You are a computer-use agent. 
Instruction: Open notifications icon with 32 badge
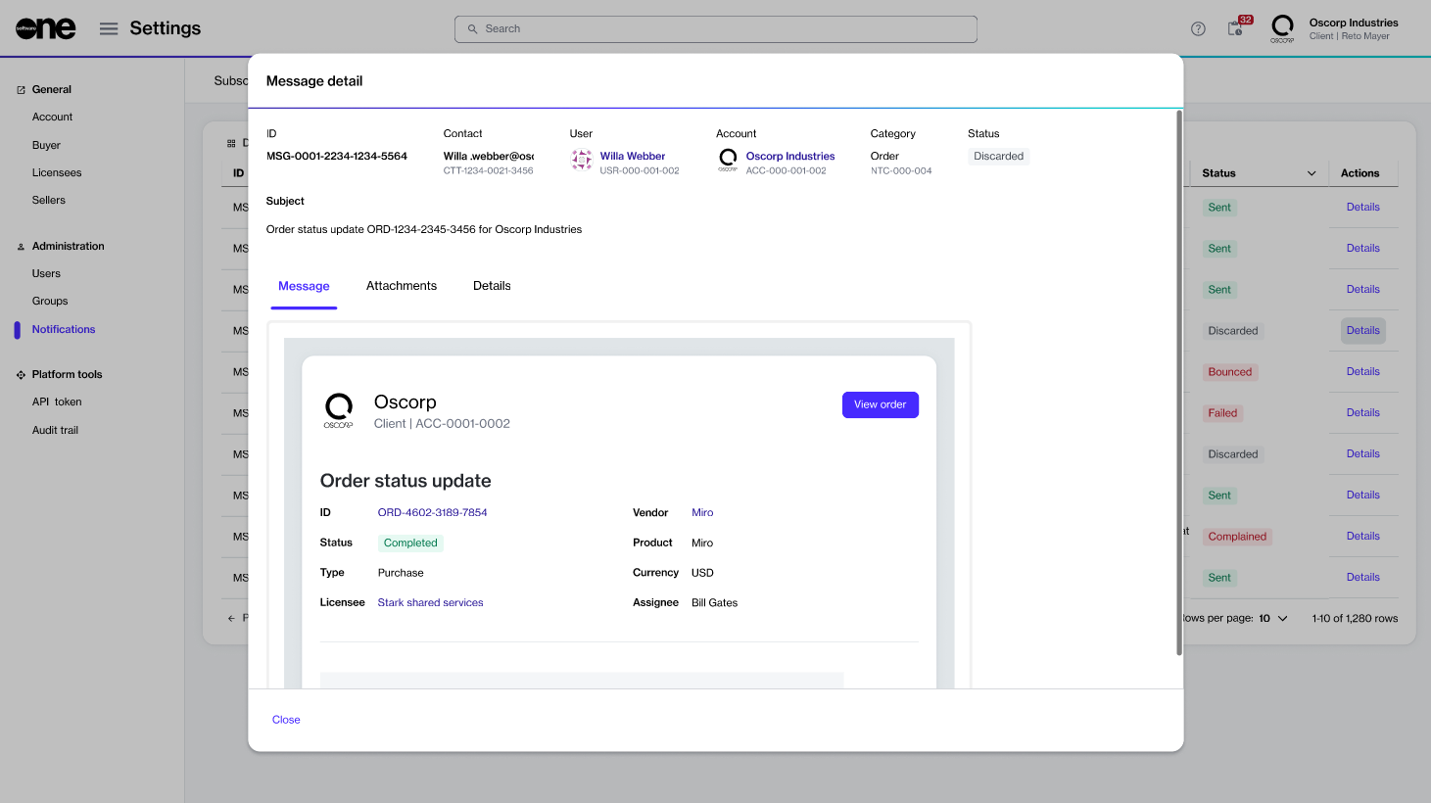[1236, 28]
